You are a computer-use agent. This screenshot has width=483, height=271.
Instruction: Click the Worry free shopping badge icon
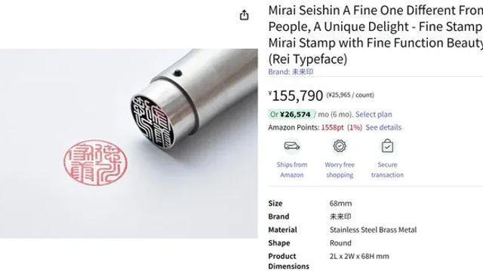click(340, 146)
